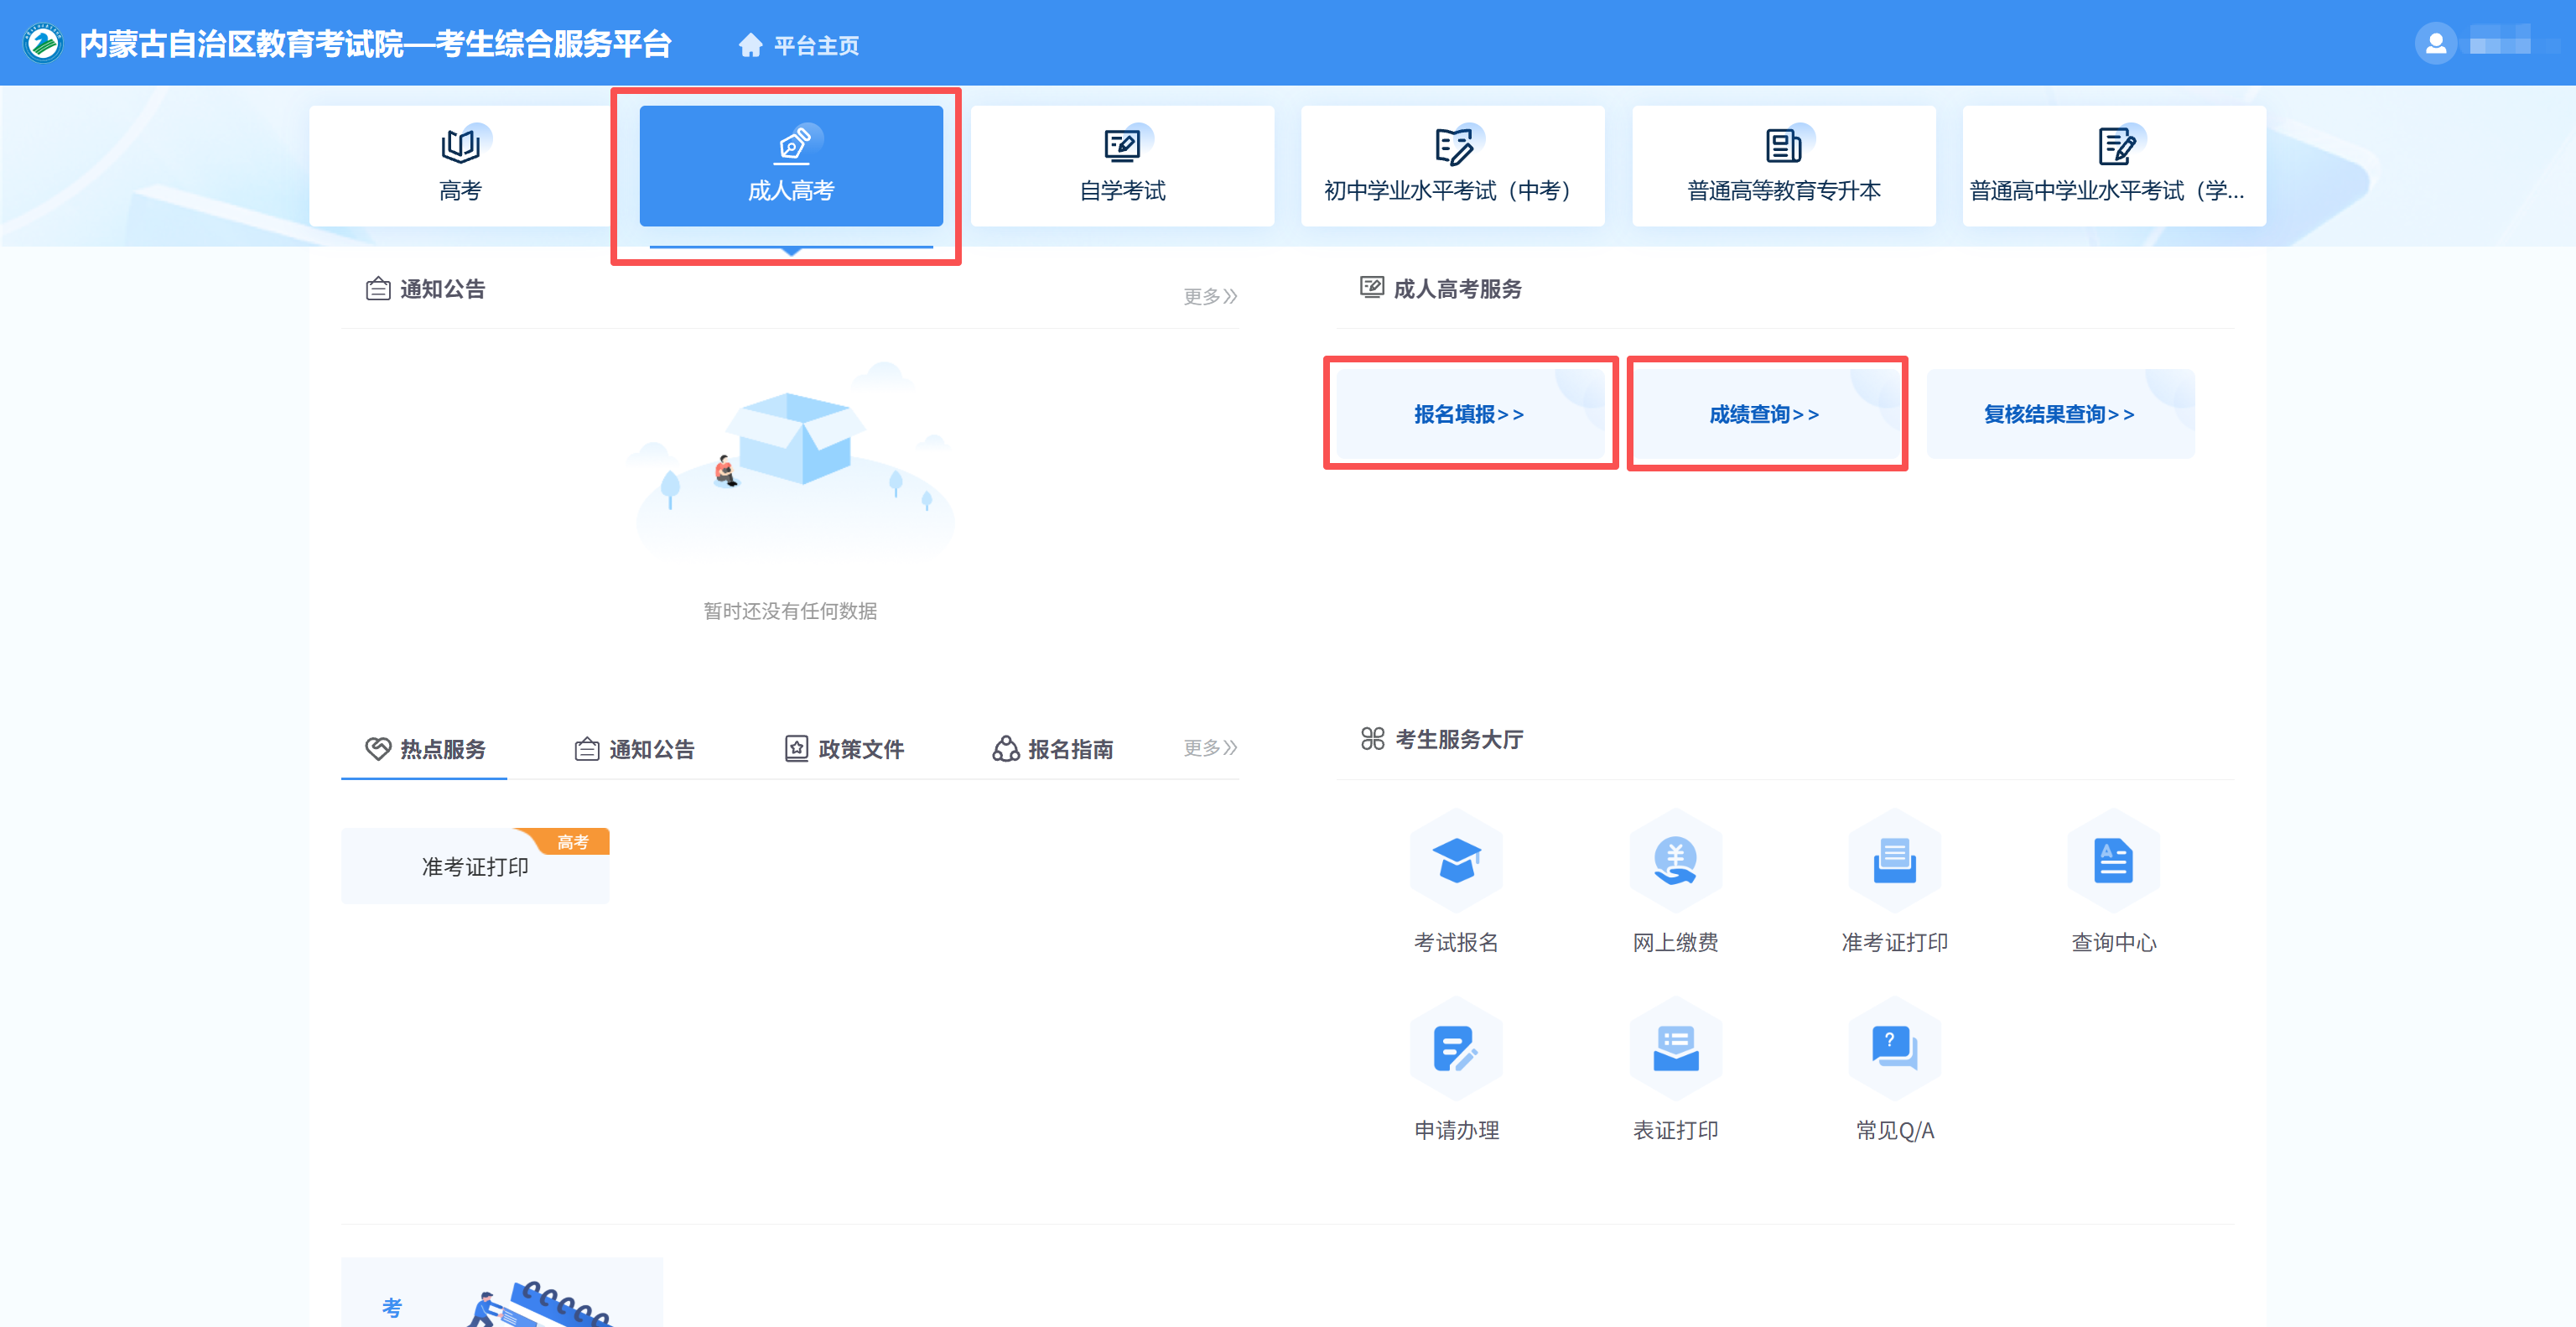
Task: Open 初中学业水平考试（中考）category
Action: pyautogui.click(x=1452, y=165)
